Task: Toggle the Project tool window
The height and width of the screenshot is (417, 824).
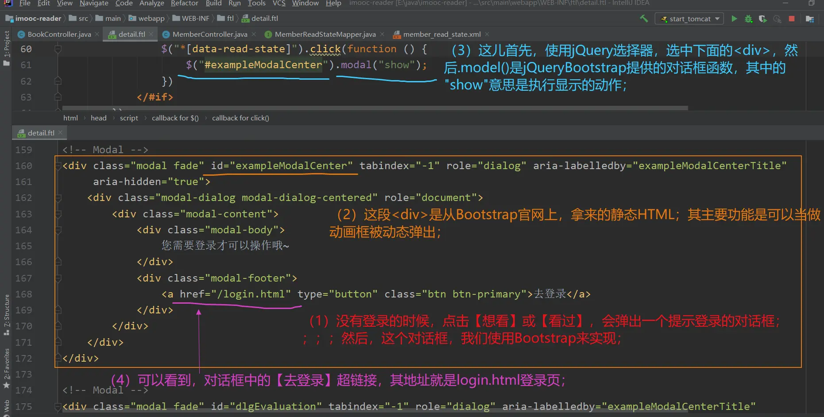Action: [x=6, y=44]
